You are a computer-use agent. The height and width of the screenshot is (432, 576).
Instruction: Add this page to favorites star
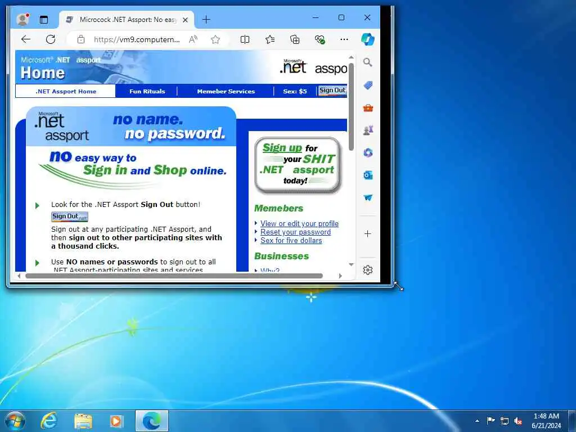click(x=215, y=40)
